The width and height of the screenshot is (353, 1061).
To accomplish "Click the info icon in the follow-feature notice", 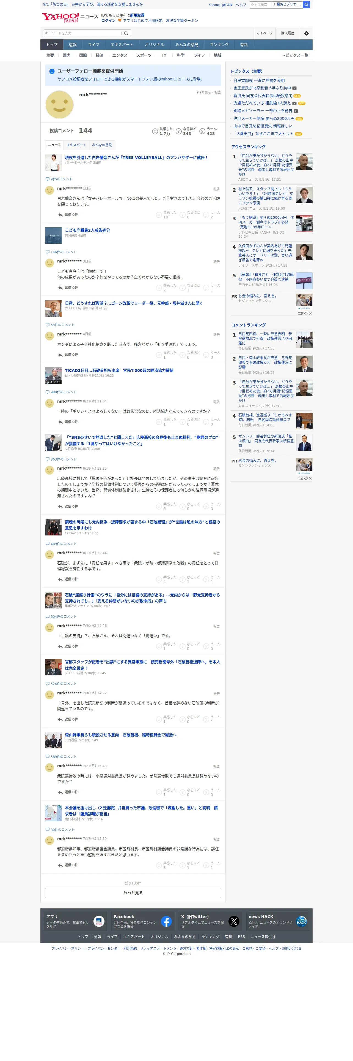I will point(52,71).
